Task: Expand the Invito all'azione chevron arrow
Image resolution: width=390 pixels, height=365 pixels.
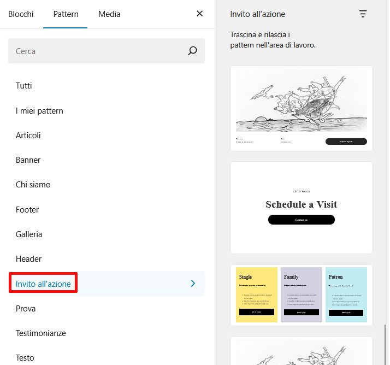Action: pyautogui.click(x=193, y=284)
